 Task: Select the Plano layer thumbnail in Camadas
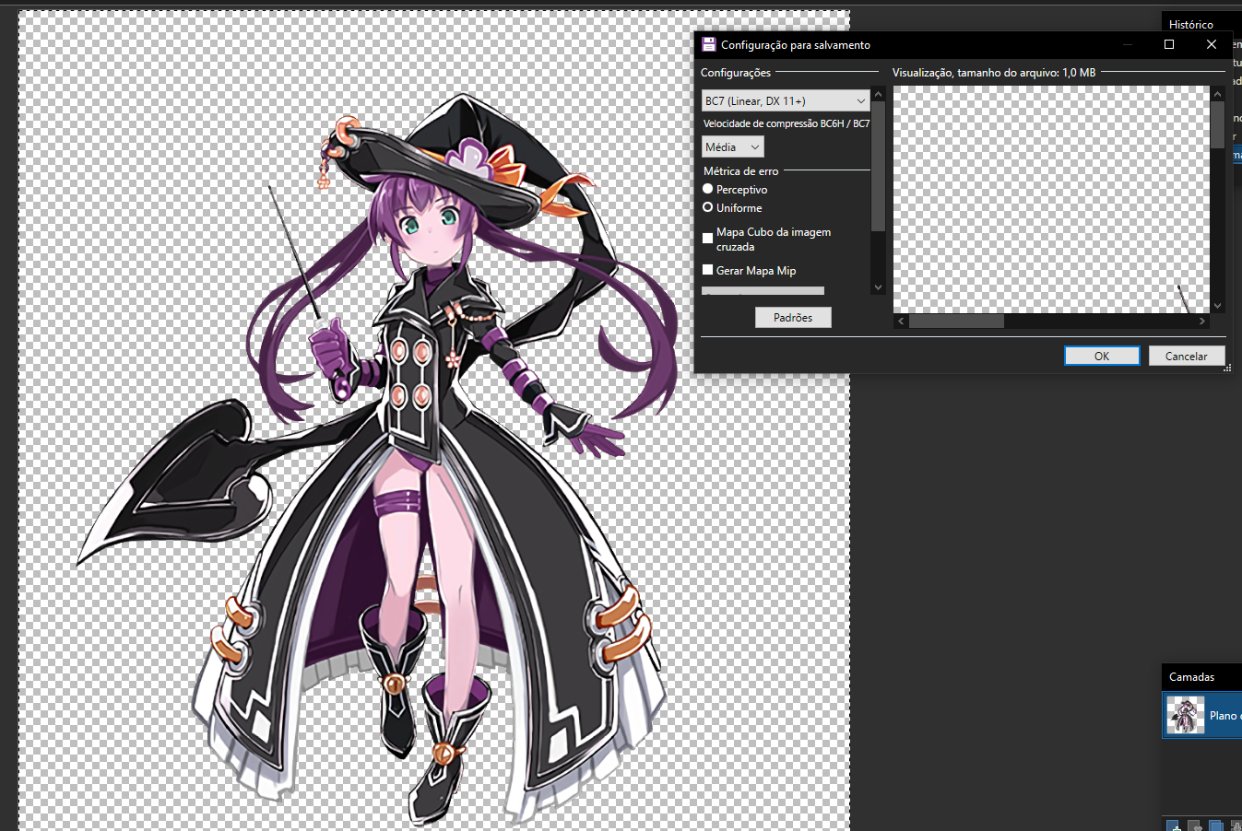click(x=1186, y=715)
